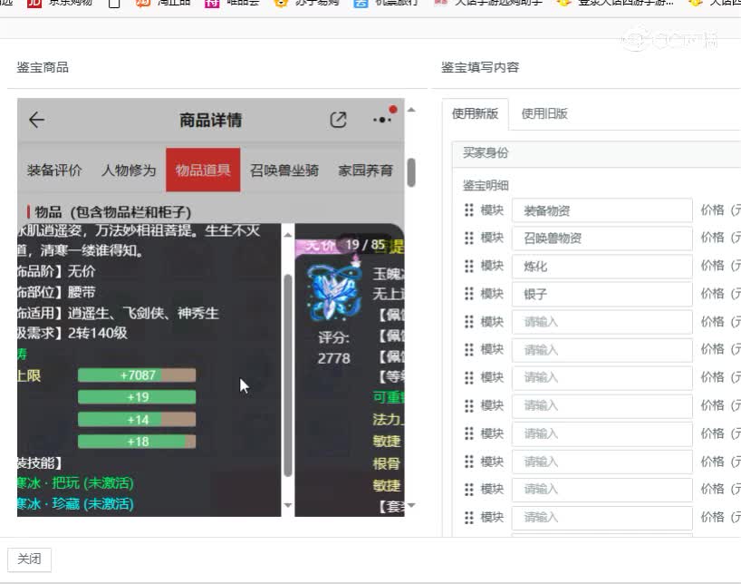Switch to the 使用旧版 tab
The image size is (741, 584).
(x=544, y=113)
